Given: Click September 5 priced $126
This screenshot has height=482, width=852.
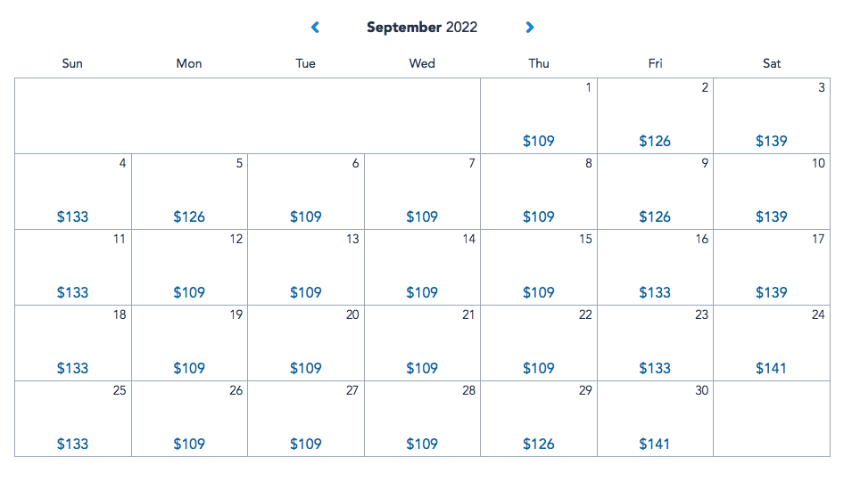Looking at the screenshot, I should click(189, 192).
